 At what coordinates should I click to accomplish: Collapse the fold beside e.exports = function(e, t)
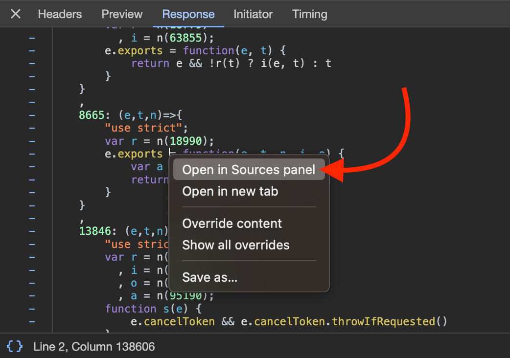click(x=32, y=50)
